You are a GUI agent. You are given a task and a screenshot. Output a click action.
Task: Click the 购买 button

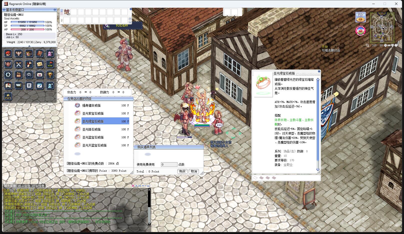pyautogui.click(x=182, y=171)
